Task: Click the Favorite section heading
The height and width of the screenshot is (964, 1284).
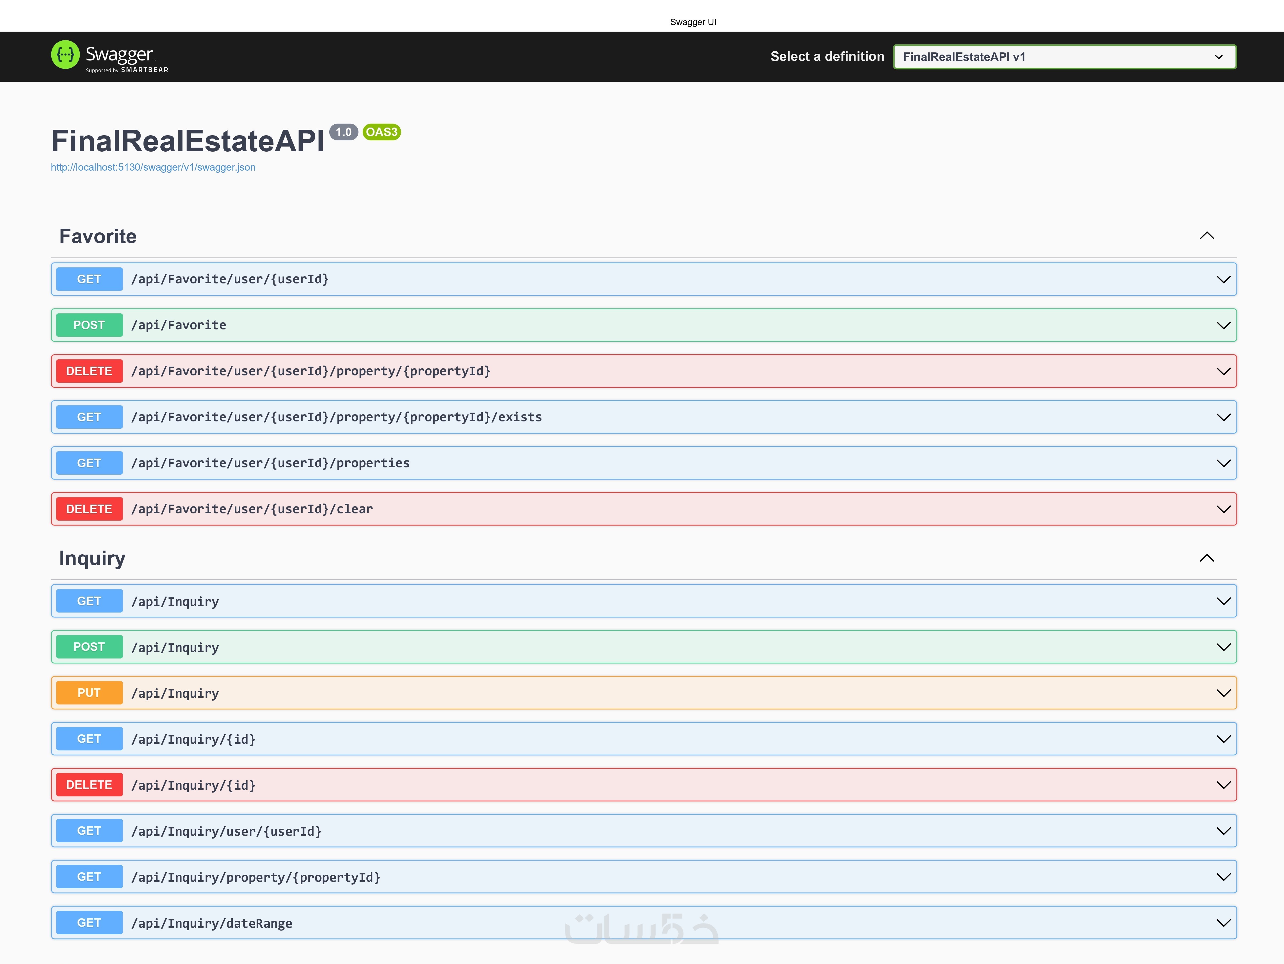Action: click(98, 236)
